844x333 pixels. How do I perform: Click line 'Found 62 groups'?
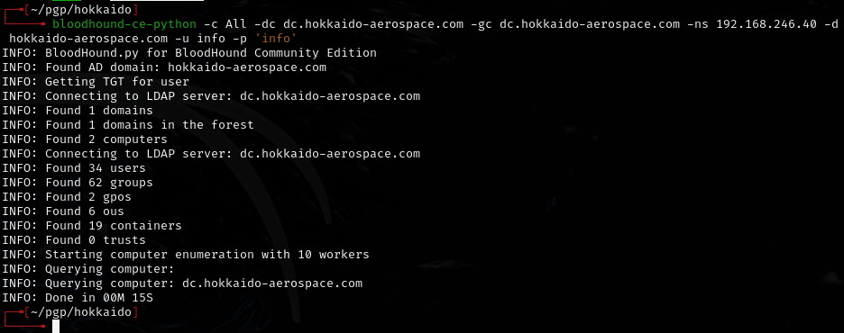(78, 183)
